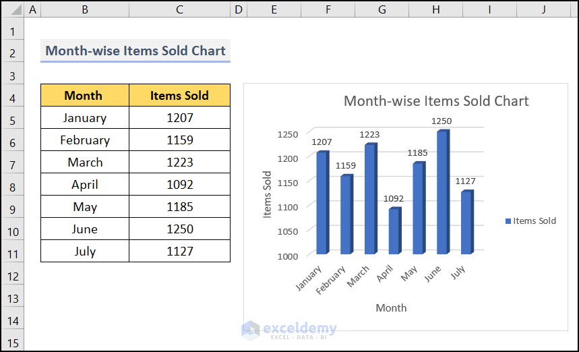Select the cell with value 1250
Image resolution: width=579 pixels, height=352 pixels.
(x=179, y=229)
